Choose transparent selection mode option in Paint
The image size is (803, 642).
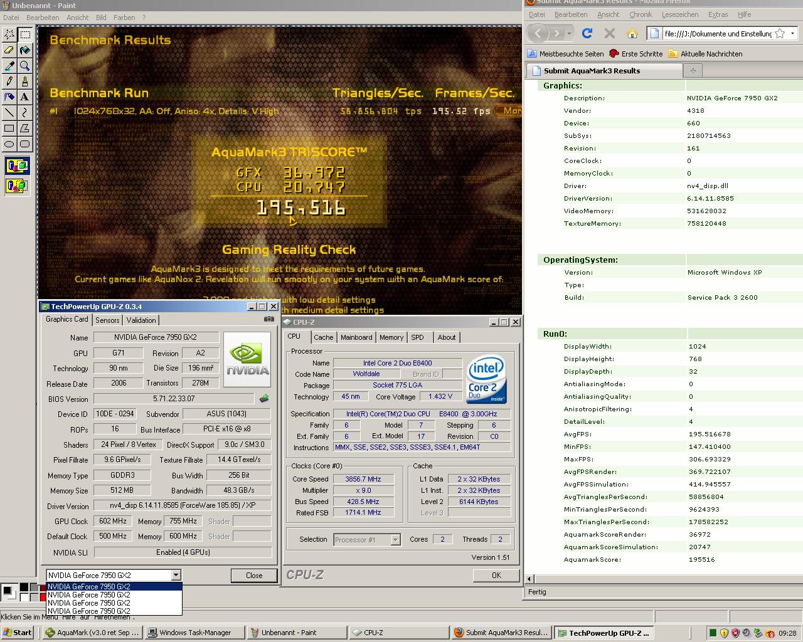pos(18,186)
